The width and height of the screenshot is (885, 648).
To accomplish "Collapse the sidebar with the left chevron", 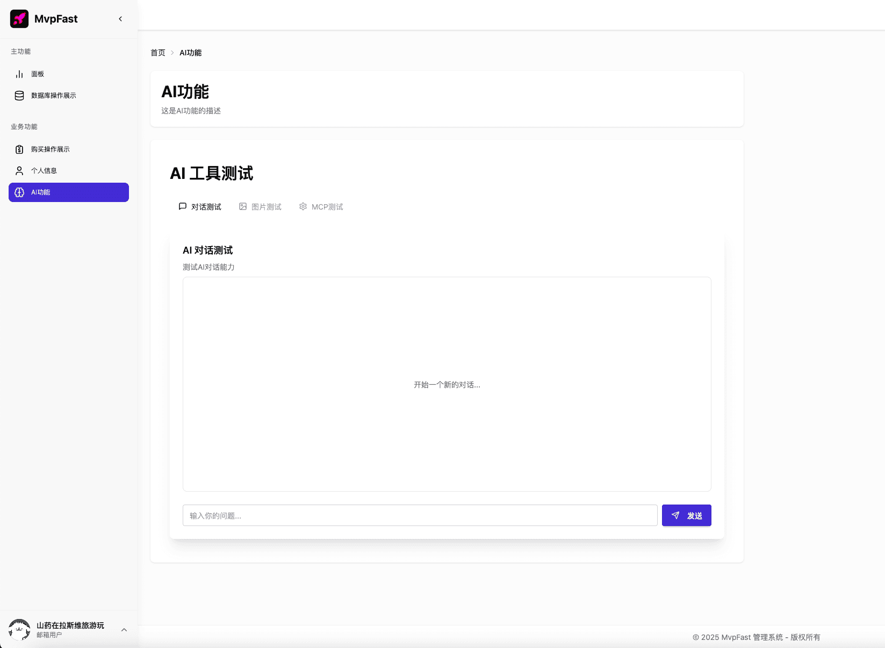I will pyautogui.click(x=120, y=18).
